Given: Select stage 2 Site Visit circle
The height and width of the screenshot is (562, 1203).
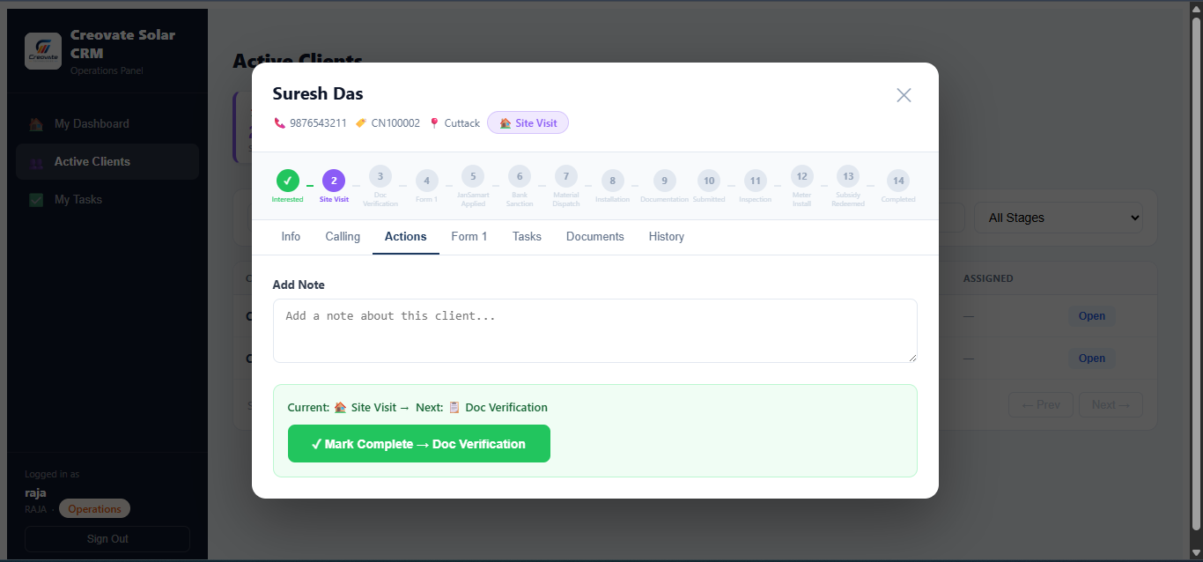Looking at the screenshot, I should coord(334,181).
